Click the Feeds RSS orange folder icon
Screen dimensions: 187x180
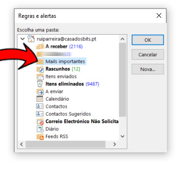[40, 136]
